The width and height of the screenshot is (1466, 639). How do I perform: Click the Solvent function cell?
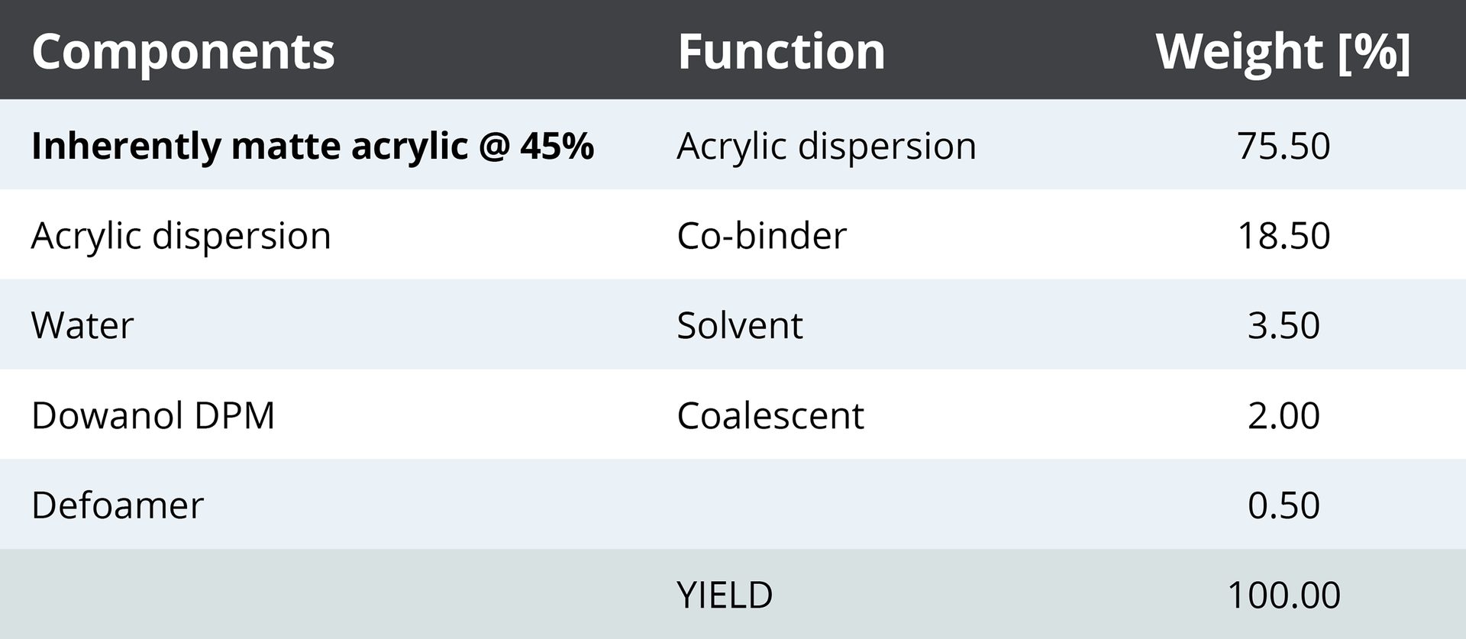739,325
